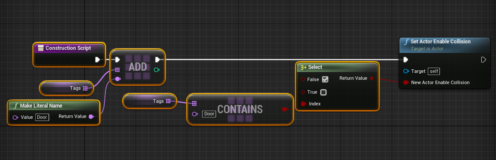496x160 pixels.
Task: Click Select node Return Value pin
Action: point(372,78)
